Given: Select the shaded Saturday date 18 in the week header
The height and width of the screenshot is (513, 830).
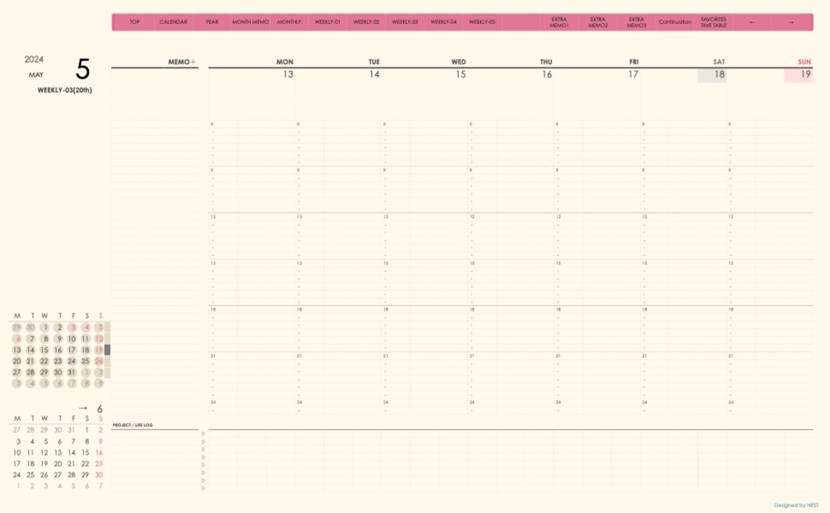Looking at the screenshot, I should (712, 75).
